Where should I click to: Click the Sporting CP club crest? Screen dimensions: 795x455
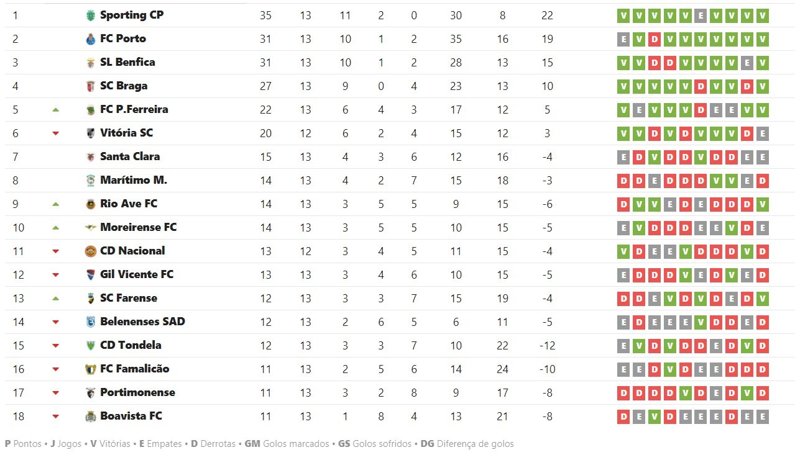click(x=91, y=16)
